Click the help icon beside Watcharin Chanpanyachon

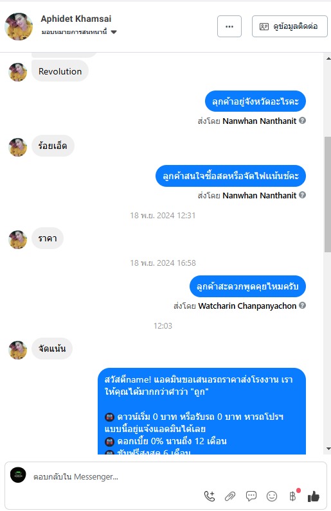[x=303, y=306]
